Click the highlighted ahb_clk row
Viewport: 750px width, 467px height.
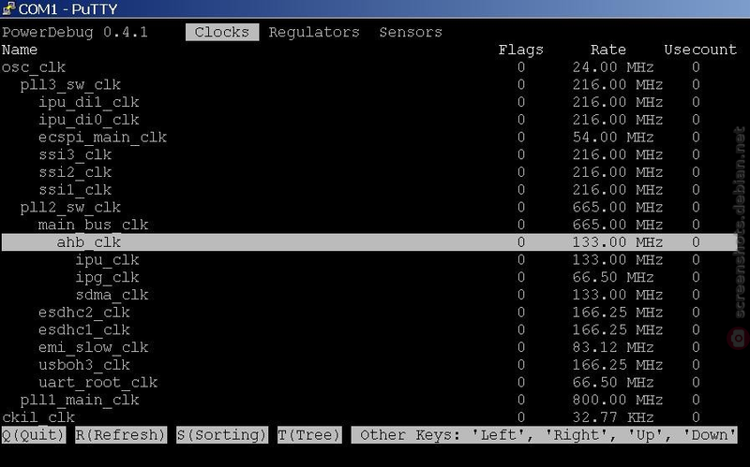(x=368, y=242)
